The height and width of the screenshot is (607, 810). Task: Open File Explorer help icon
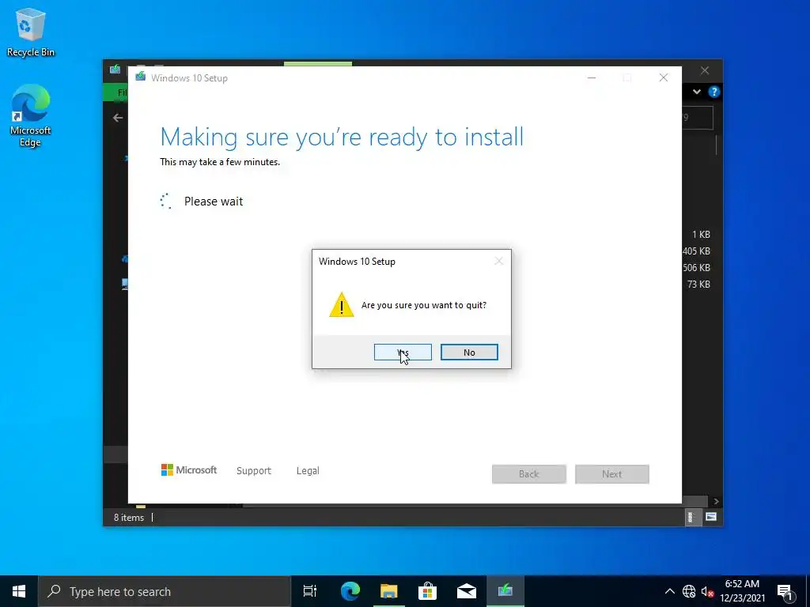714,92
